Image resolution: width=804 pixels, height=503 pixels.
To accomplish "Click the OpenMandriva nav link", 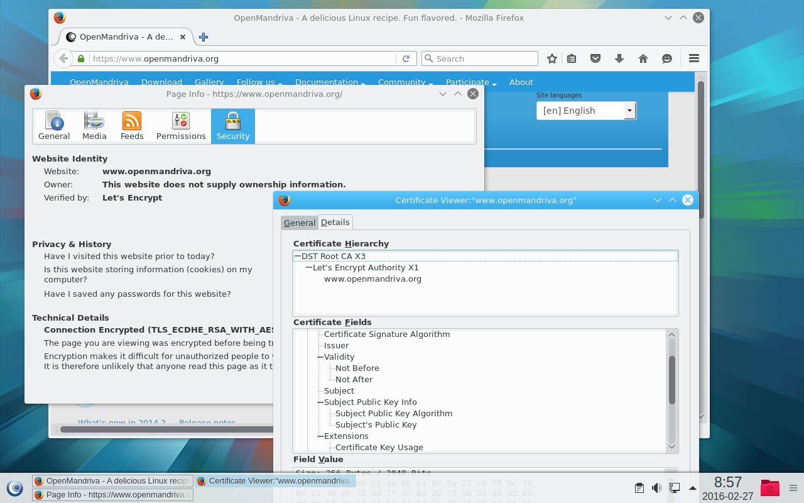I will (99, 82).
